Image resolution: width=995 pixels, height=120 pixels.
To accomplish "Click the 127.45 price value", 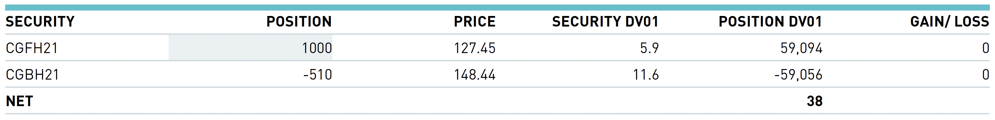I will [x=475, y=48].
